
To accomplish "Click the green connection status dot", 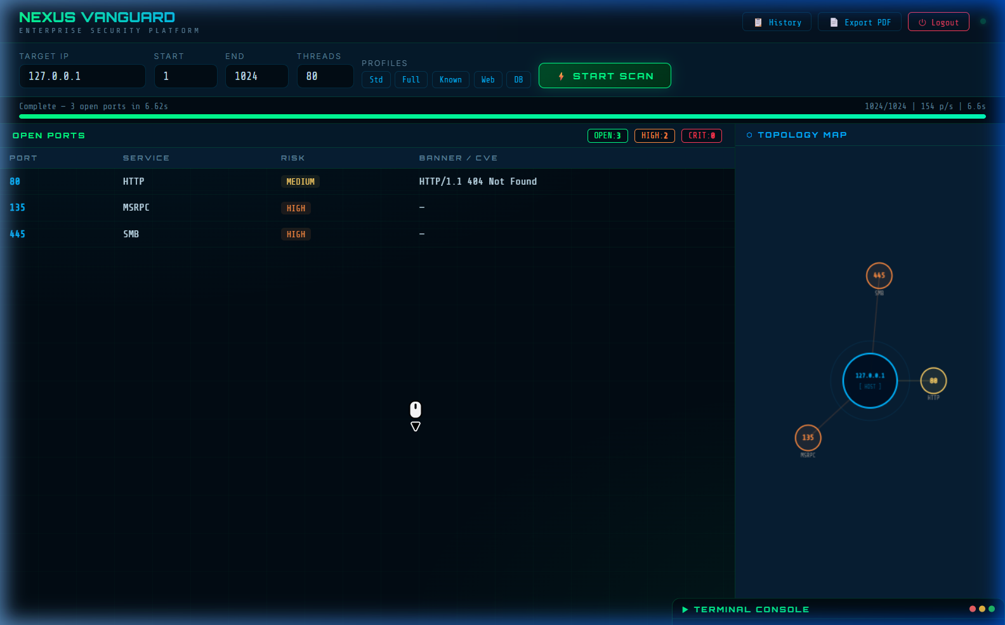I will 983,22.
